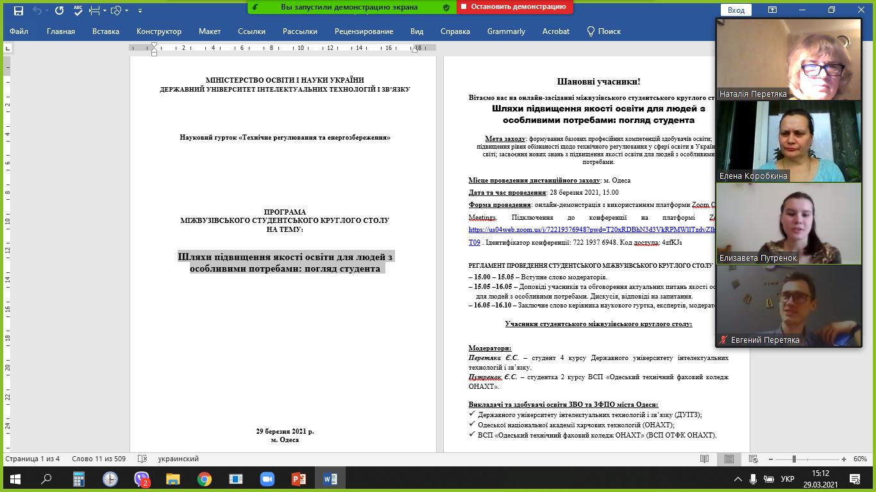
Task: Click word count Слово 11 из 509
Action: click(x=99, y=459)
